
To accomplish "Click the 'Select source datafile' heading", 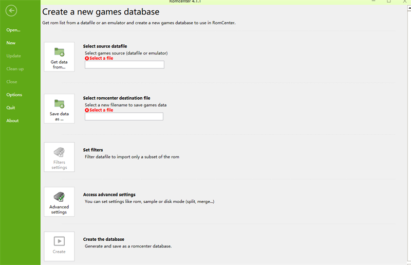I will pyautogui.click(x=105, y=46).
